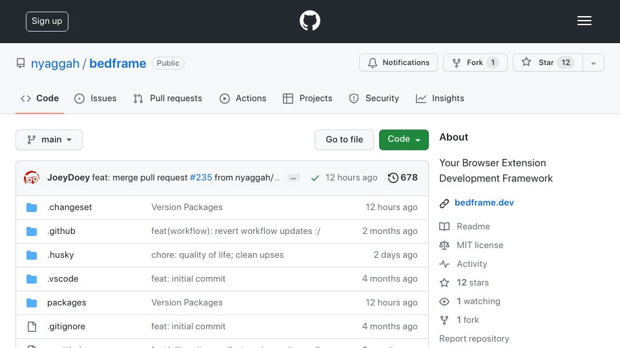
Task: Click the fork icon beside 1 fork
Action: click(444, 320)
